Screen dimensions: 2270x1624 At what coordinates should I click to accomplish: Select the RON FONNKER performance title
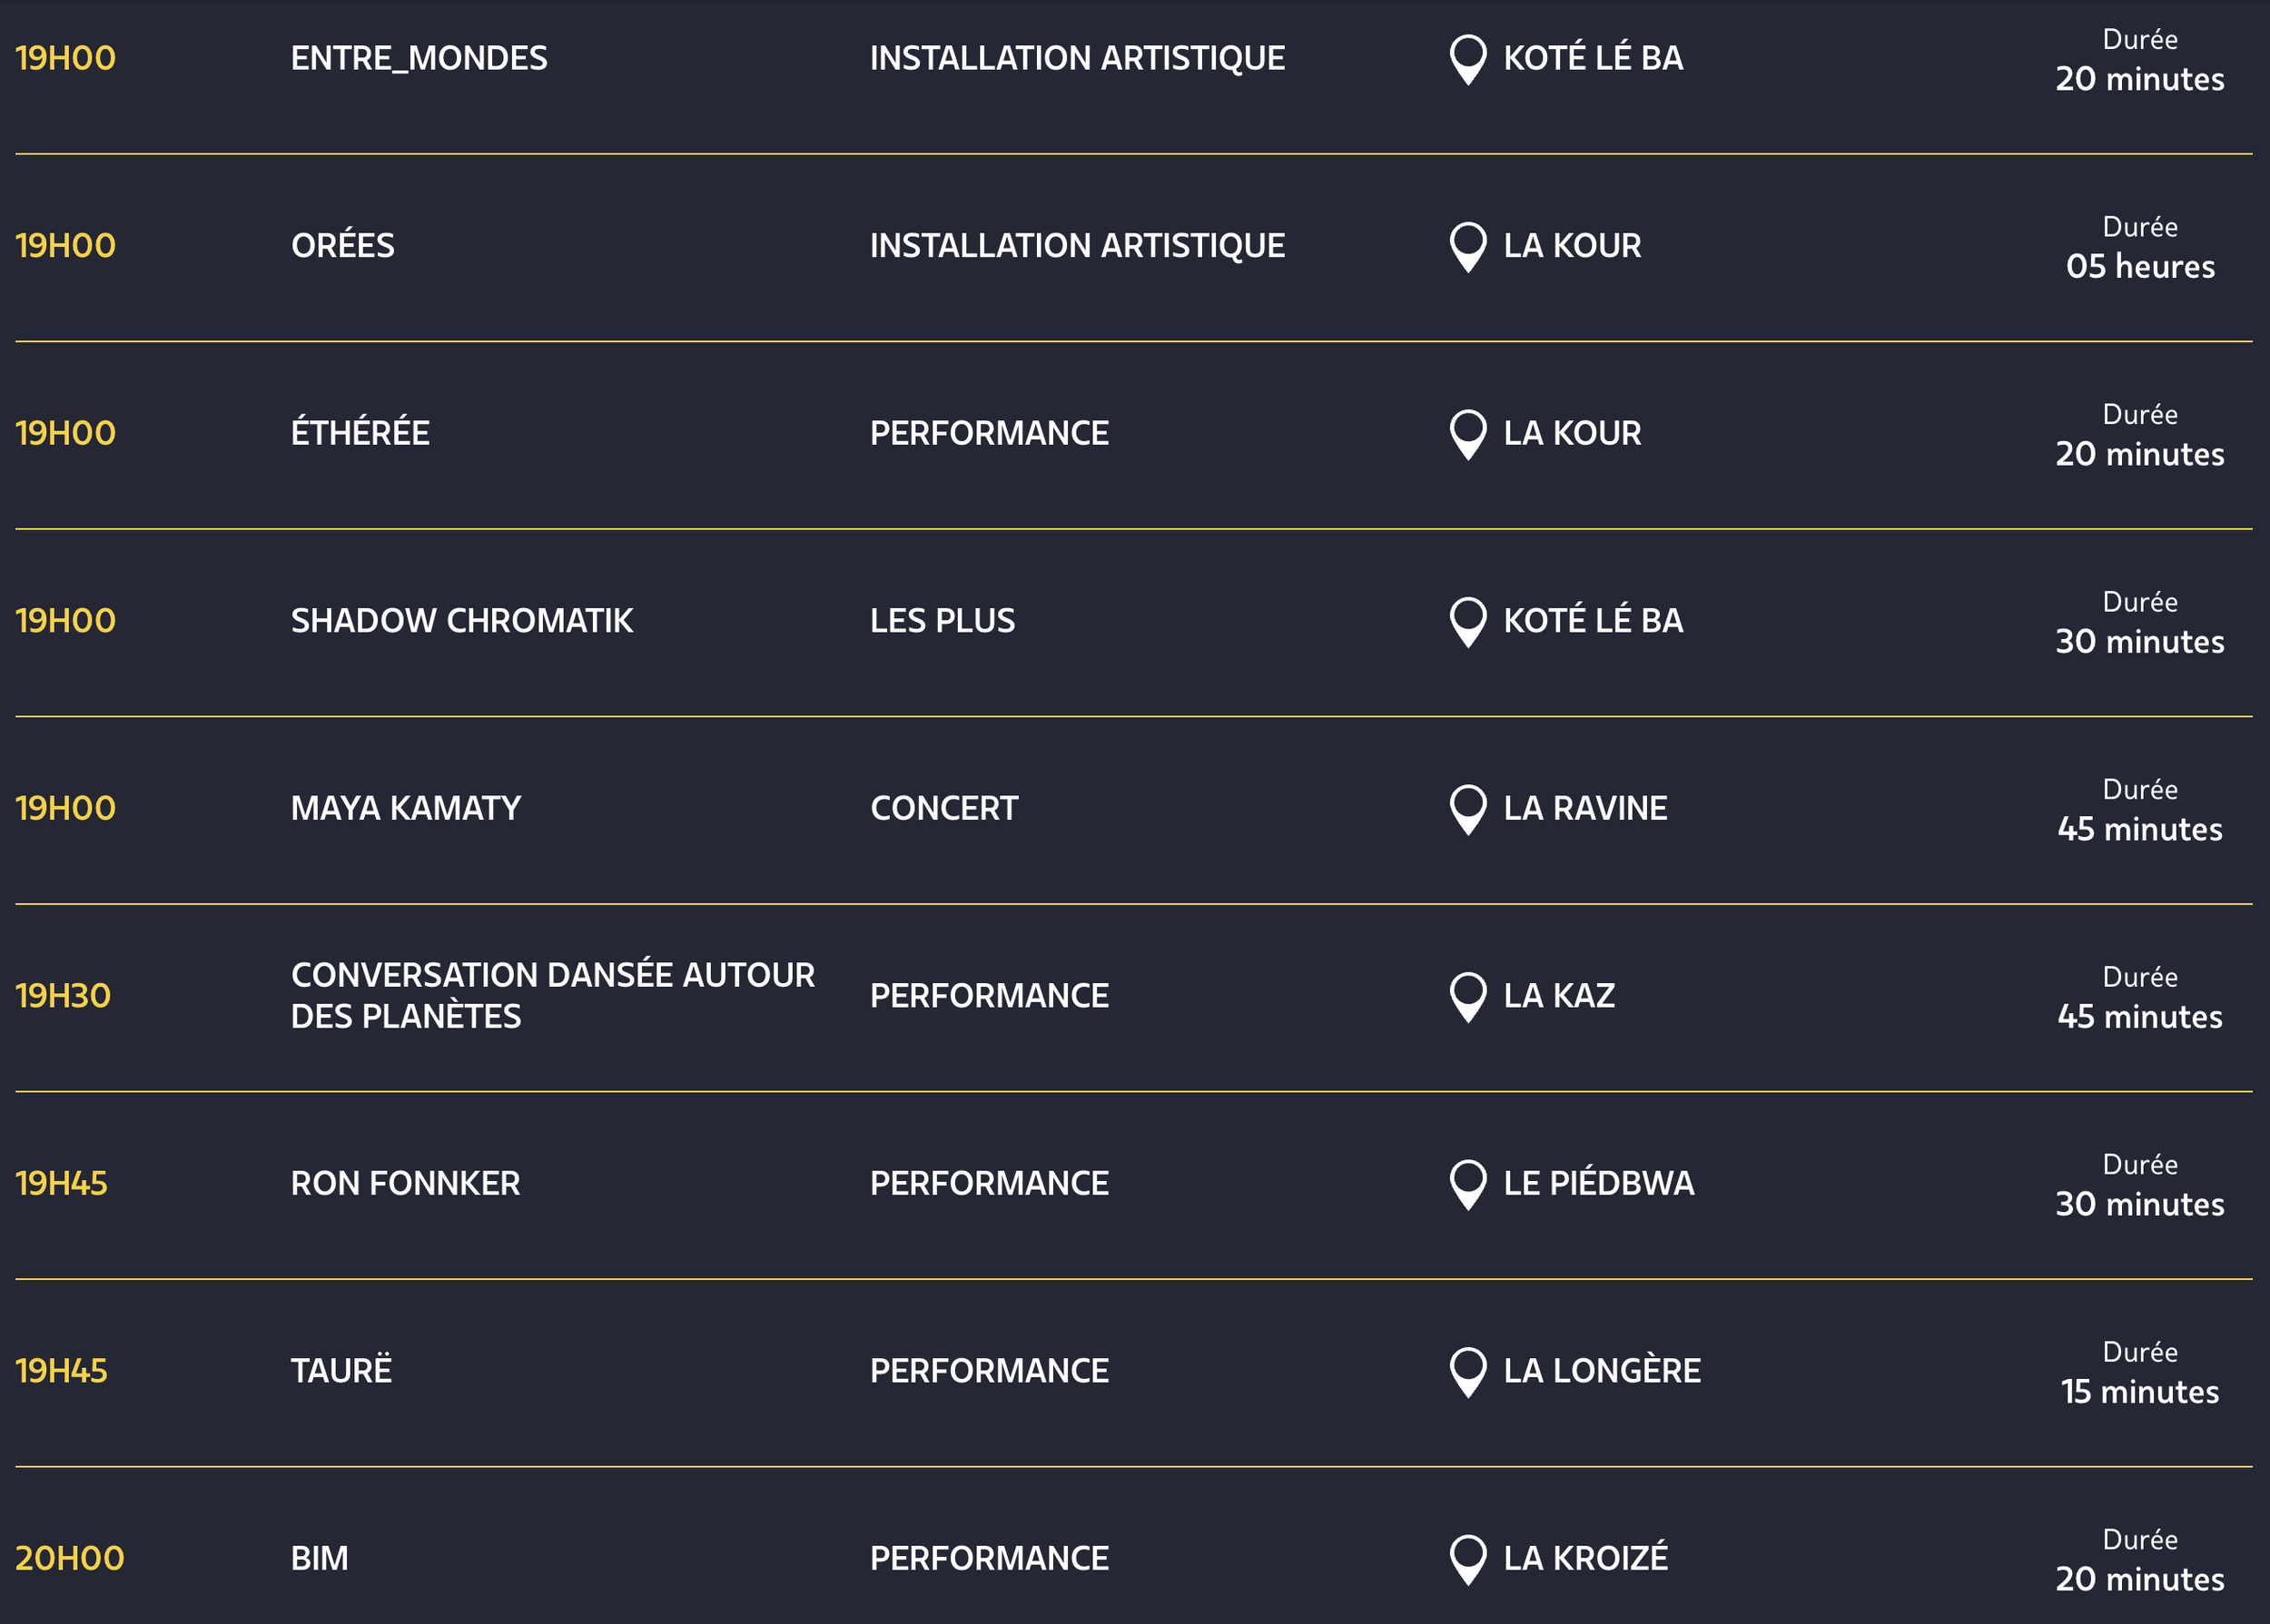click(x=405, y=1183)
